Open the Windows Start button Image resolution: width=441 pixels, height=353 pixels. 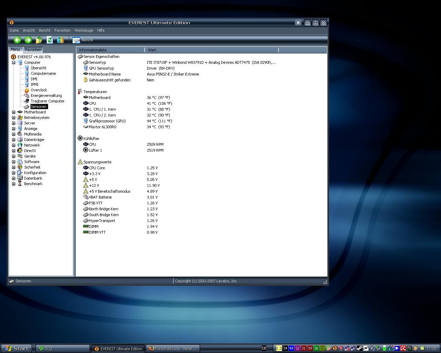[17, 349]
